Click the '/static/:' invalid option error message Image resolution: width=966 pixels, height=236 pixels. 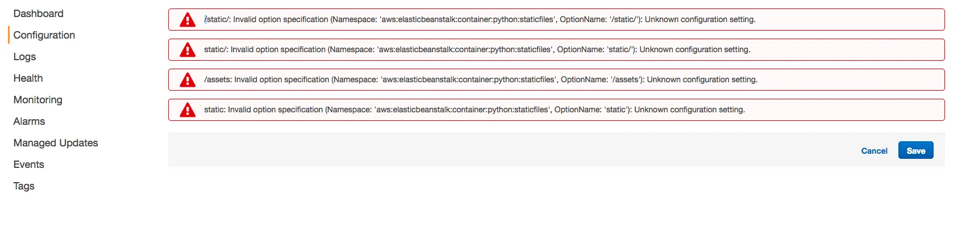tap(480, 19)
